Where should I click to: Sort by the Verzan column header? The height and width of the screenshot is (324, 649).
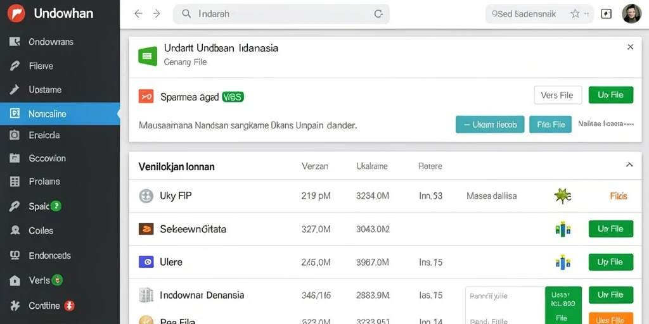pos(315,166)
